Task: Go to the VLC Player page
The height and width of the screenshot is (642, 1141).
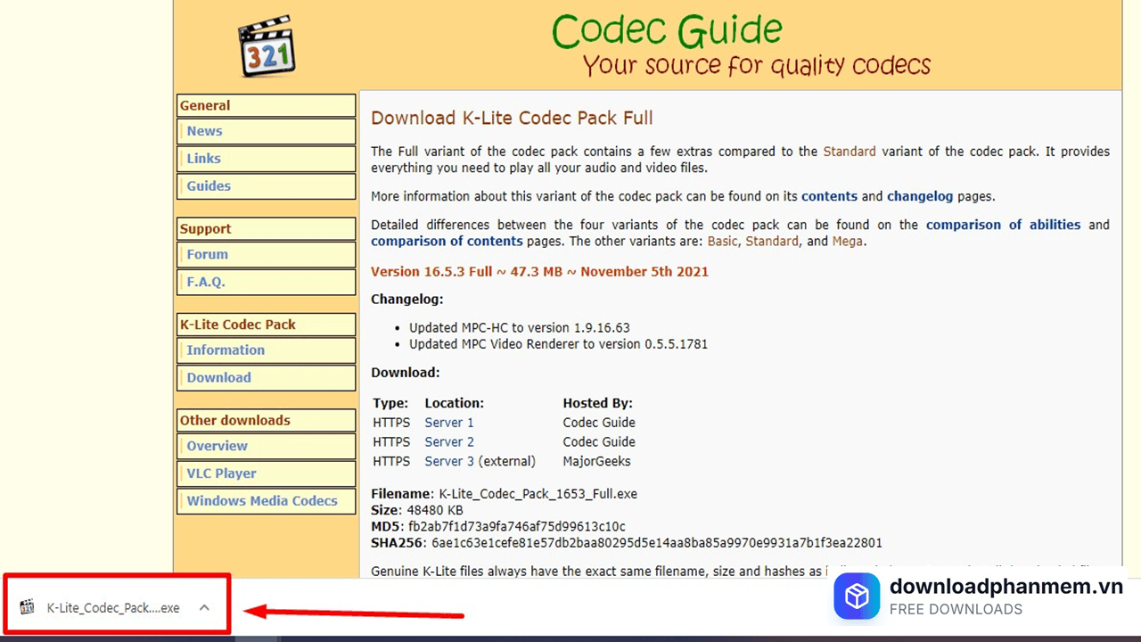Action: (221, 473)
